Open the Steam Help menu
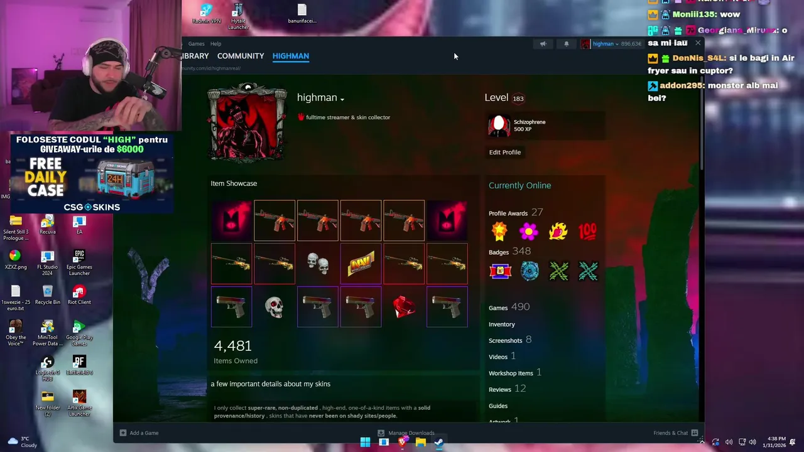This screenshot has height=452, width=804. tap(215, 44)
